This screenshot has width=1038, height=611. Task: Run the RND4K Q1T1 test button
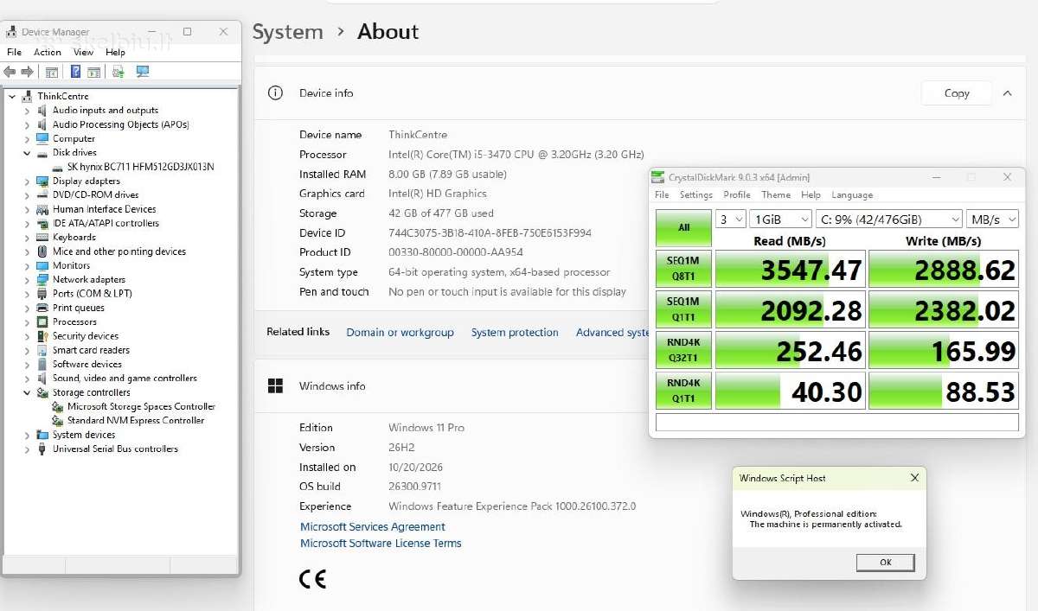click(683, 391)
